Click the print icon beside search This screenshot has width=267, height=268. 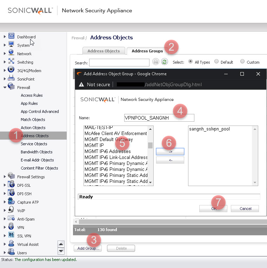(156, 62)
